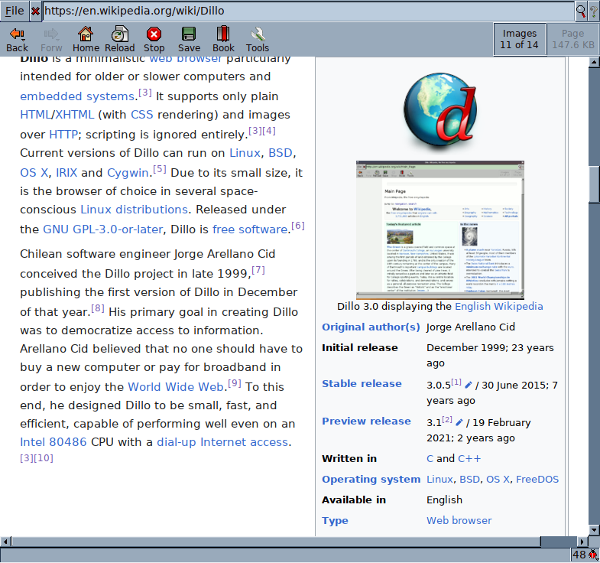Jump to footnote [10] reference
The height and width of the screenshot is (563, 600).
(x=44, y=458)
